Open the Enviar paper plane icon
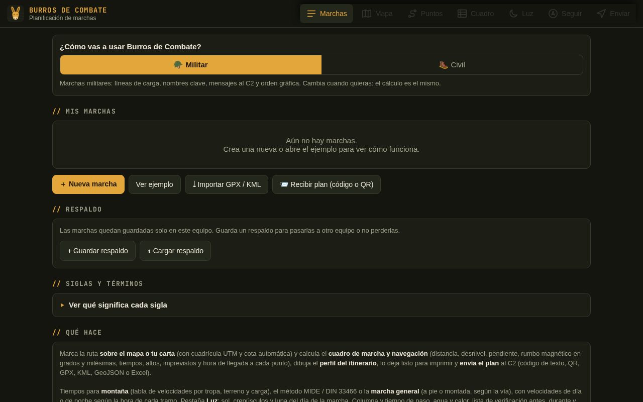Screen dimensions: 643x402 click(601, 14)
